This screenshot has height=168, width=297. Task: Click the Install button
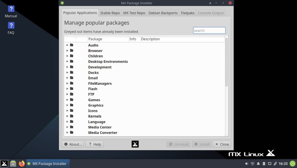pos(202,144)
